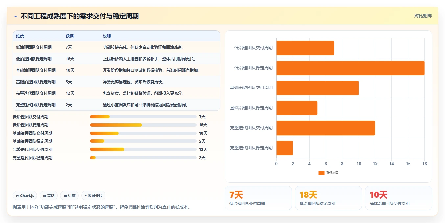445x223 pixels.
Task: Click table row label 完整迭代团队稳定周期
Action: 36,105
